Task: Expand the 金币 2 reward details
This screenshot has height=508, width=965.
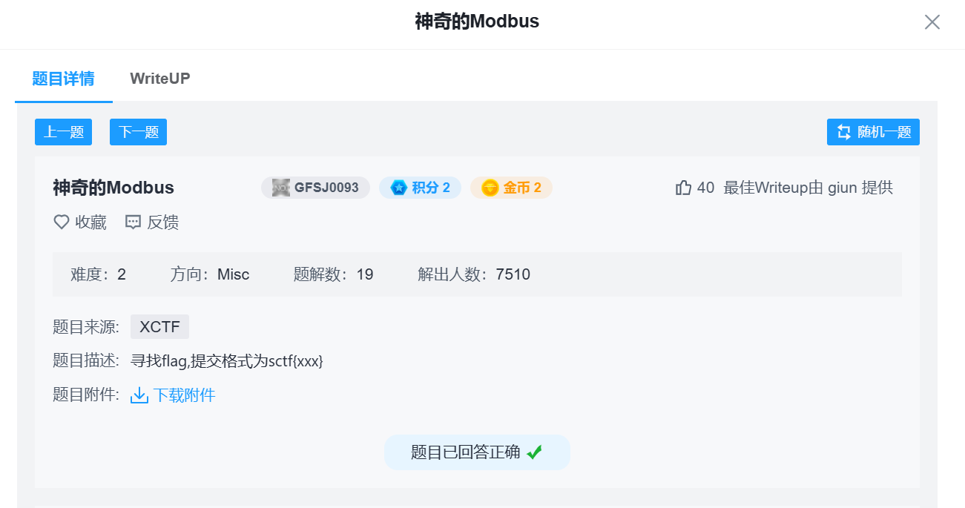Action: point(511,187)
